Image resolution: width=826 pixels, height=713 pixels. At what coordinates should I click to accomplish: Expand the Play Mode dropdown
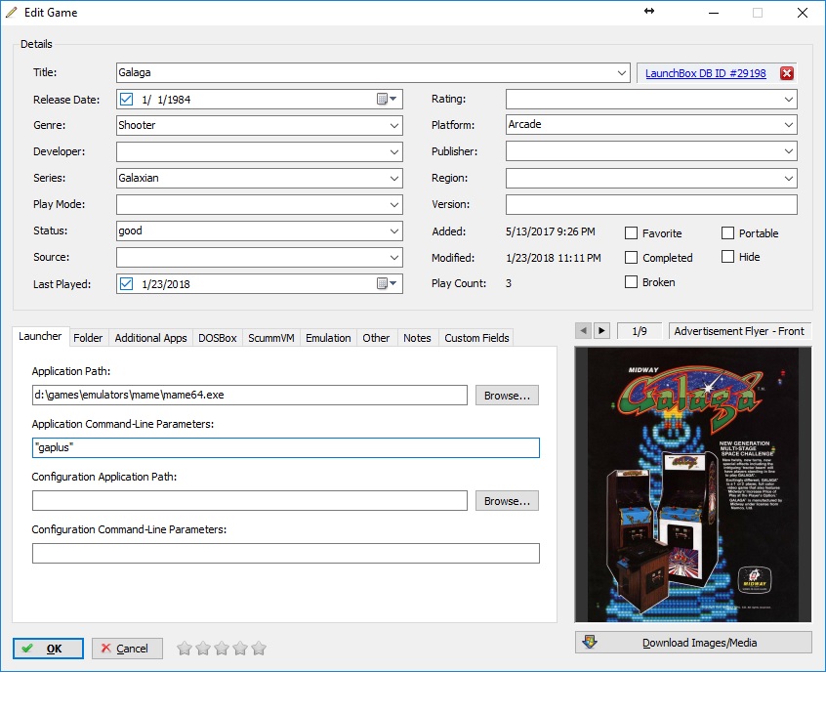(394, 204)
